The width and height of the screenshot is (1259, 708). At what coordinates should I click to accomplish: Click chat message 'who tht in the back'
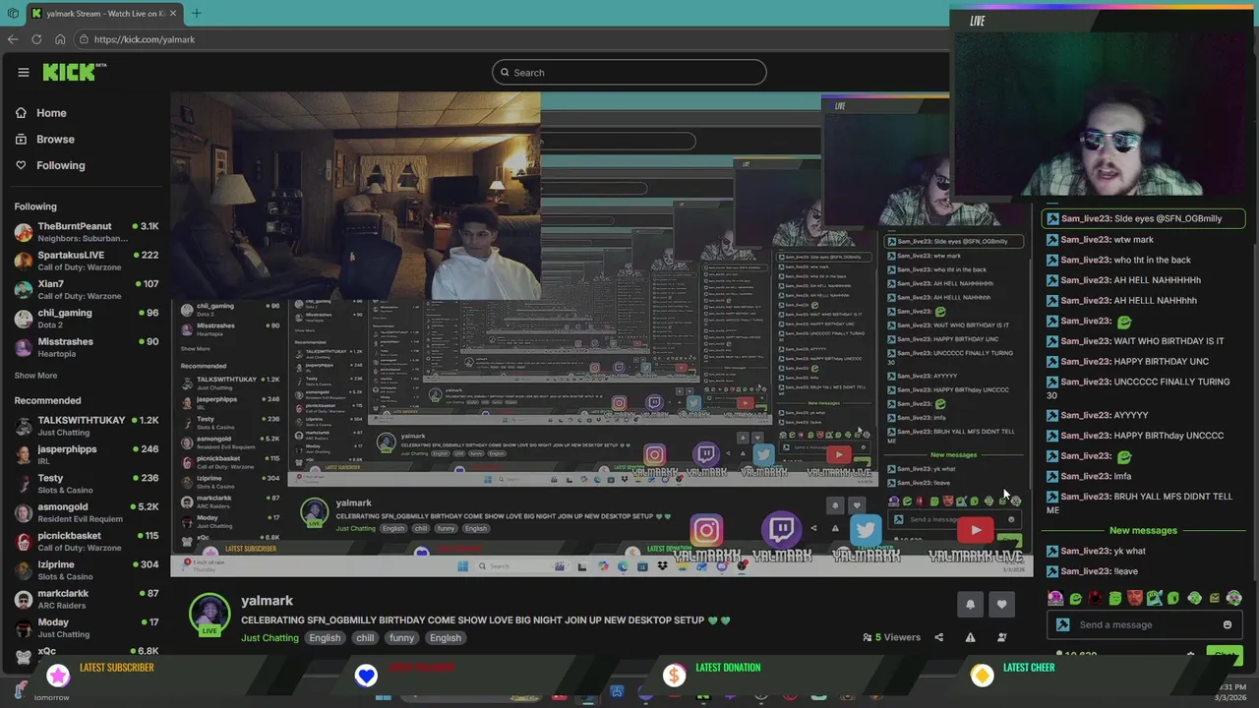pos(1152,260)
